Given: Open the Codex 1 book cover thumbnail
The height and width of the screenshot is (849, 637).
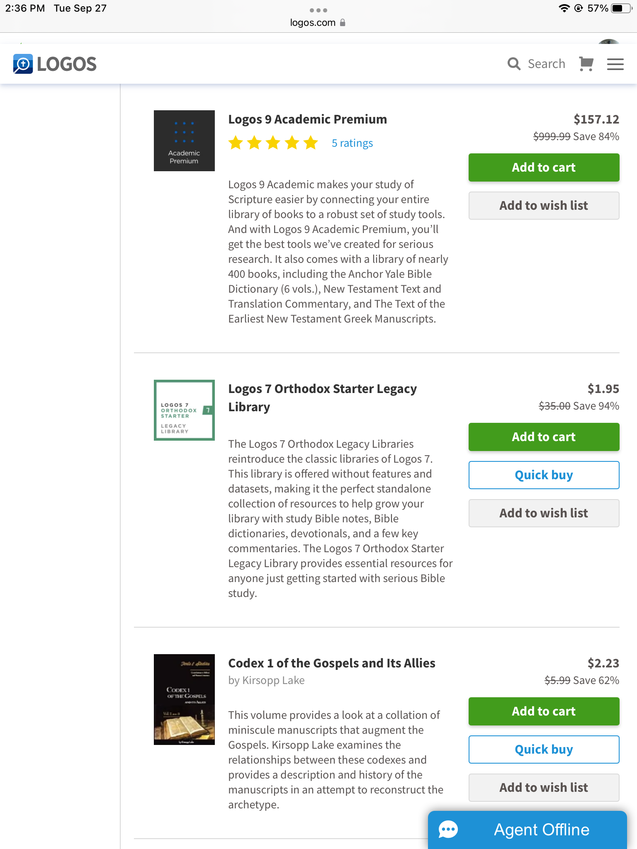Looking at the screenshot, I should [x=184, y=699].
